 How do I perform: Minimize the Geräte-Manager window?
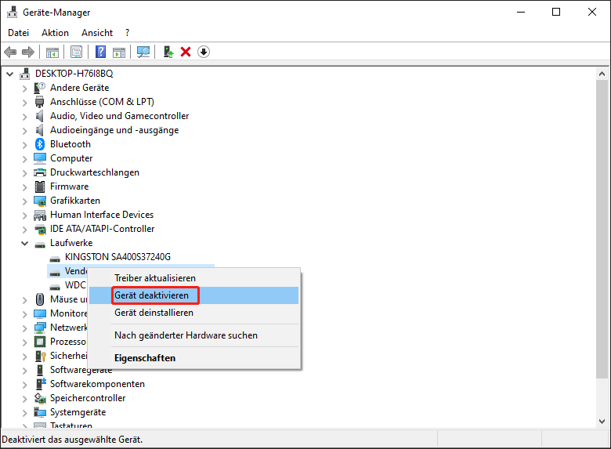[x=521, y=12]
